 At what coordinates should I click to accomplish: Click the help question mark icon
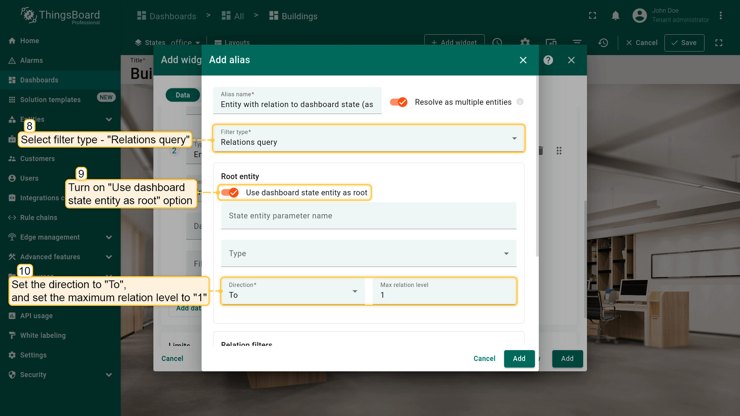pyautogui.click(x=548, y=60)
